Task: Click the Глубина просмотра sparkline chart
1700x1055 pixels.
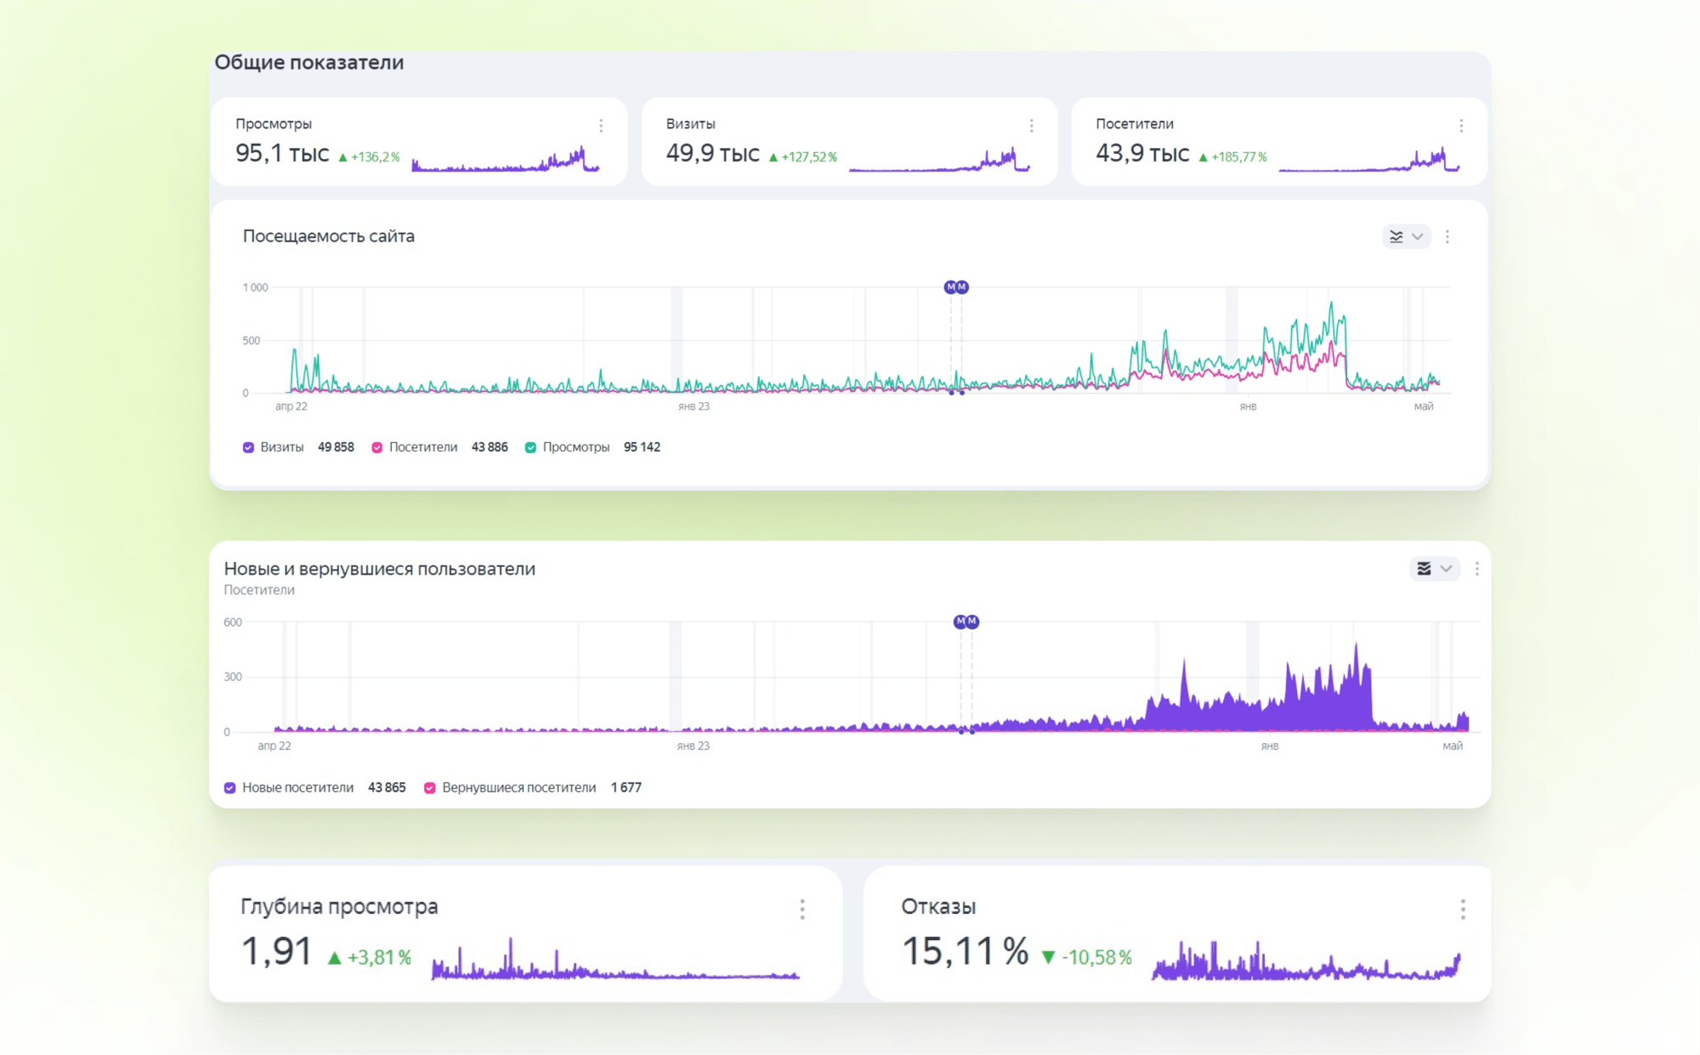Action: pyautogui.click(x=615, y=959)
